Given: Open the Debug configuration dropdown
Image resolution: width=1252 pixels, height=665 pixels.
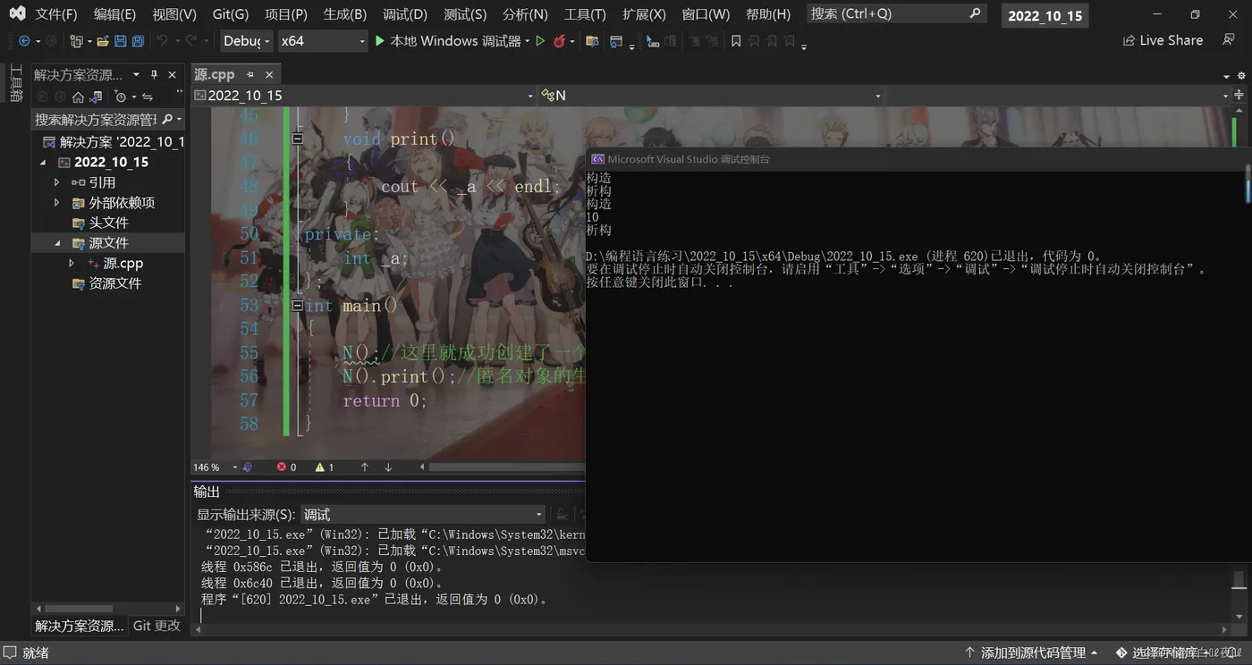Looking at the screenshot, I should point(246,41).
